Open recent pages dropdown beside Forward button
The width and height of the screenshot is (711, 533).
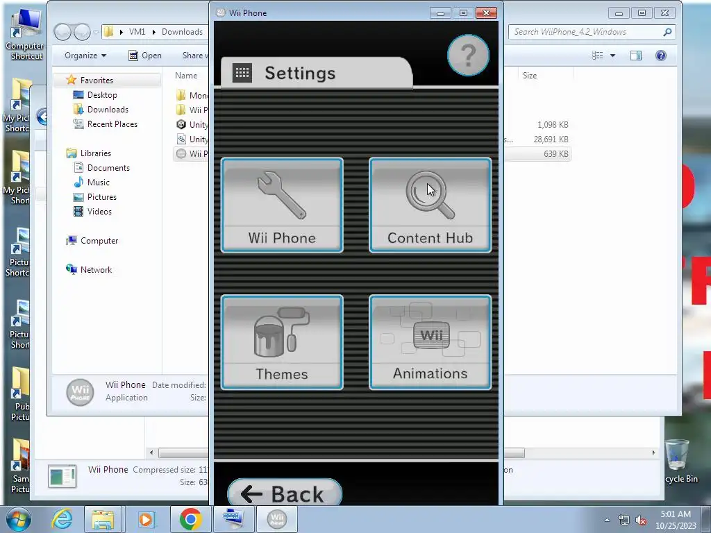pos(96,32)
